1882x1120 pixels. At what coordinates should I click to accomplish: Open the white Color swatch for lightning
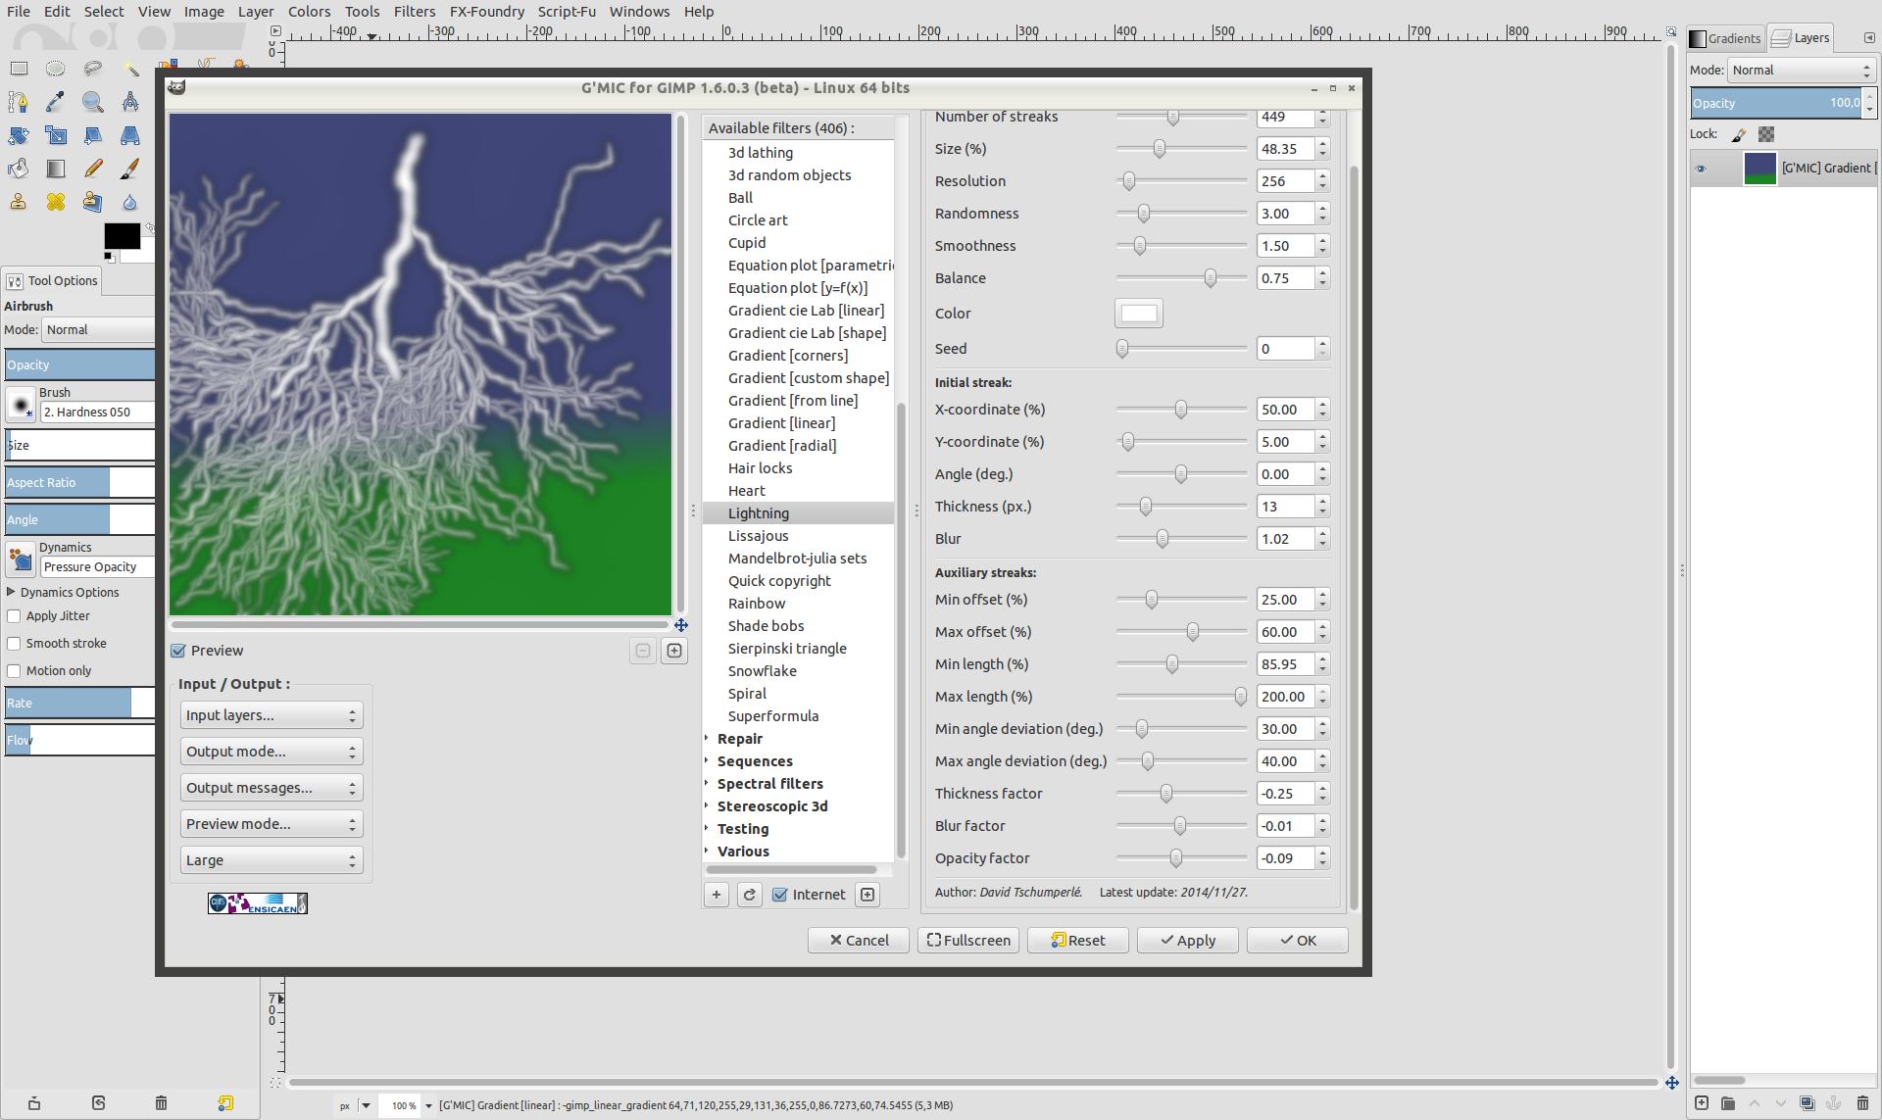coord(1139,314)
